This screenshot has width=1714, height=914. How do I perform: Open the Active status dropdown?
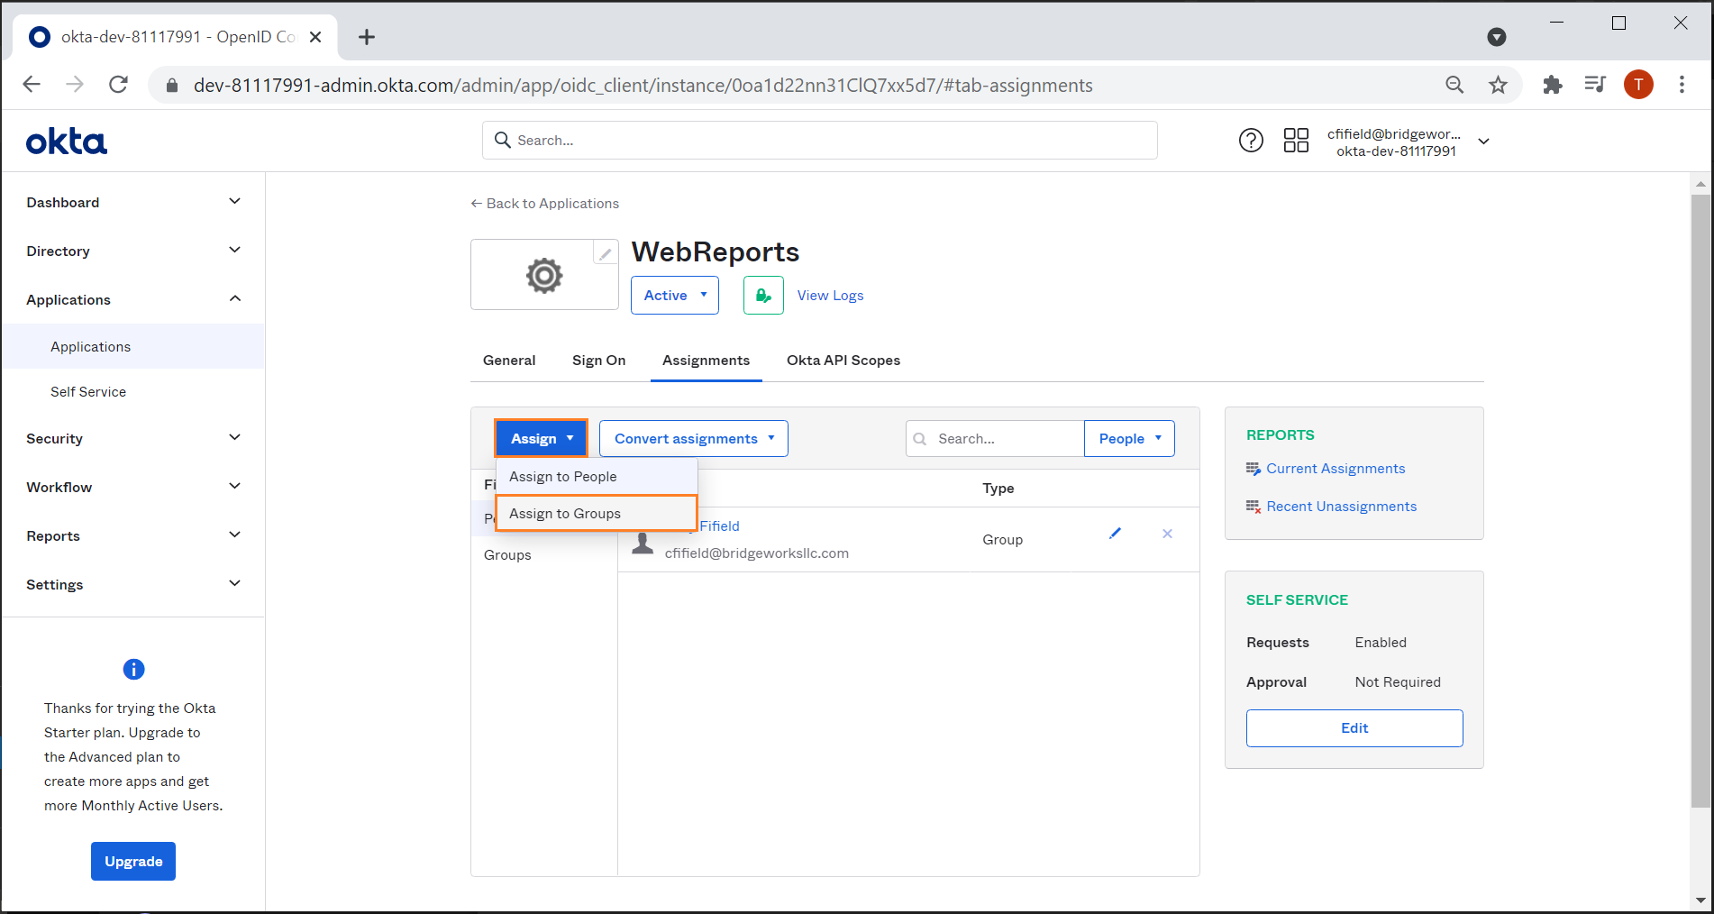[x=675, y=296]
